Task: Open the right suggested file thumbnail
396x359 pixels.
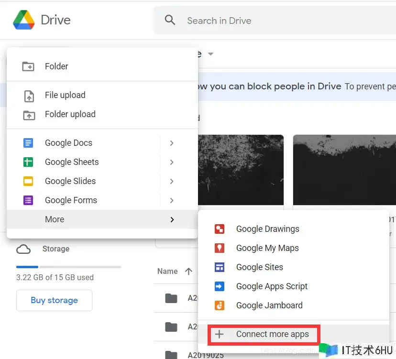Action: coord(344,170)
